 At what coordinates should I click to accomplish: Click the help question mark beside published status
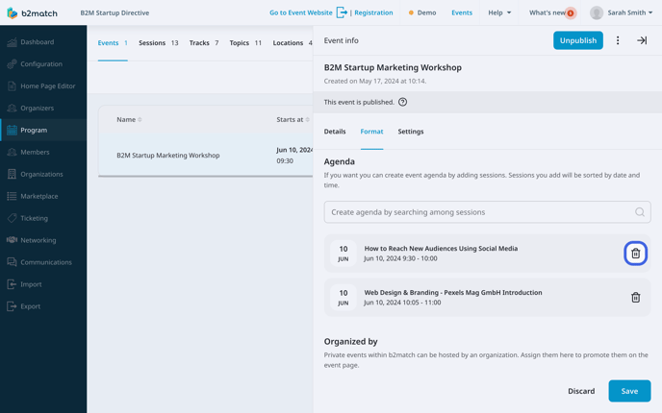pyautogui.click(x=403, y=102)
